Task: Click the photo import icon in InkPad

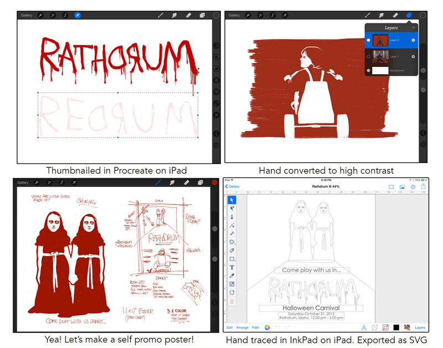Action: (402, 187)
